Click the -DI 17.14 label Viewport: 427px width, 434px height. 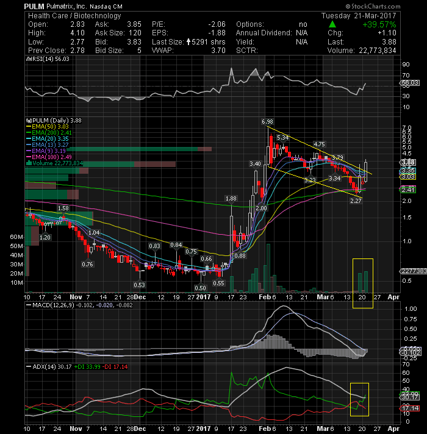[115, 366]
